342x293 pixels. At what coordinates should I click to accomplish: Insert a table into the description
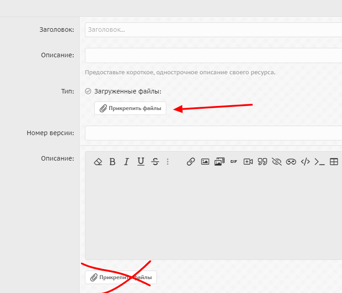tap(334, 161)
